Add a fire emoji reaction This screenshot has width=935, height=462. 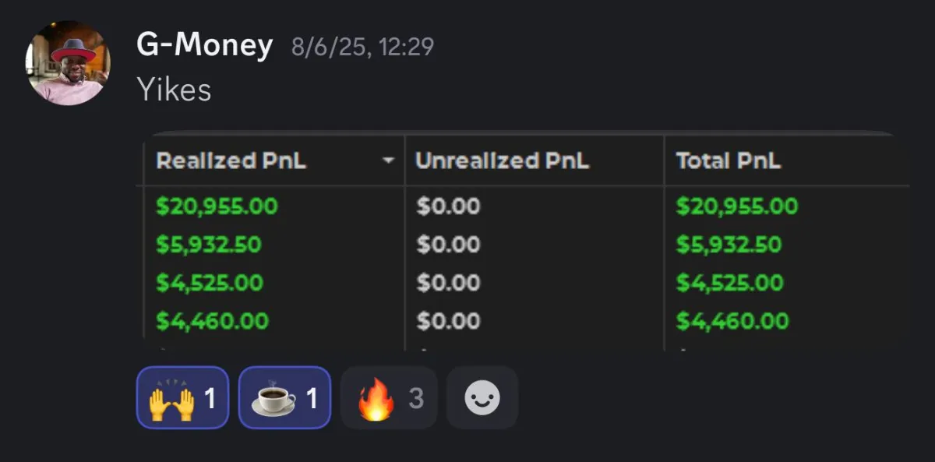389,397
